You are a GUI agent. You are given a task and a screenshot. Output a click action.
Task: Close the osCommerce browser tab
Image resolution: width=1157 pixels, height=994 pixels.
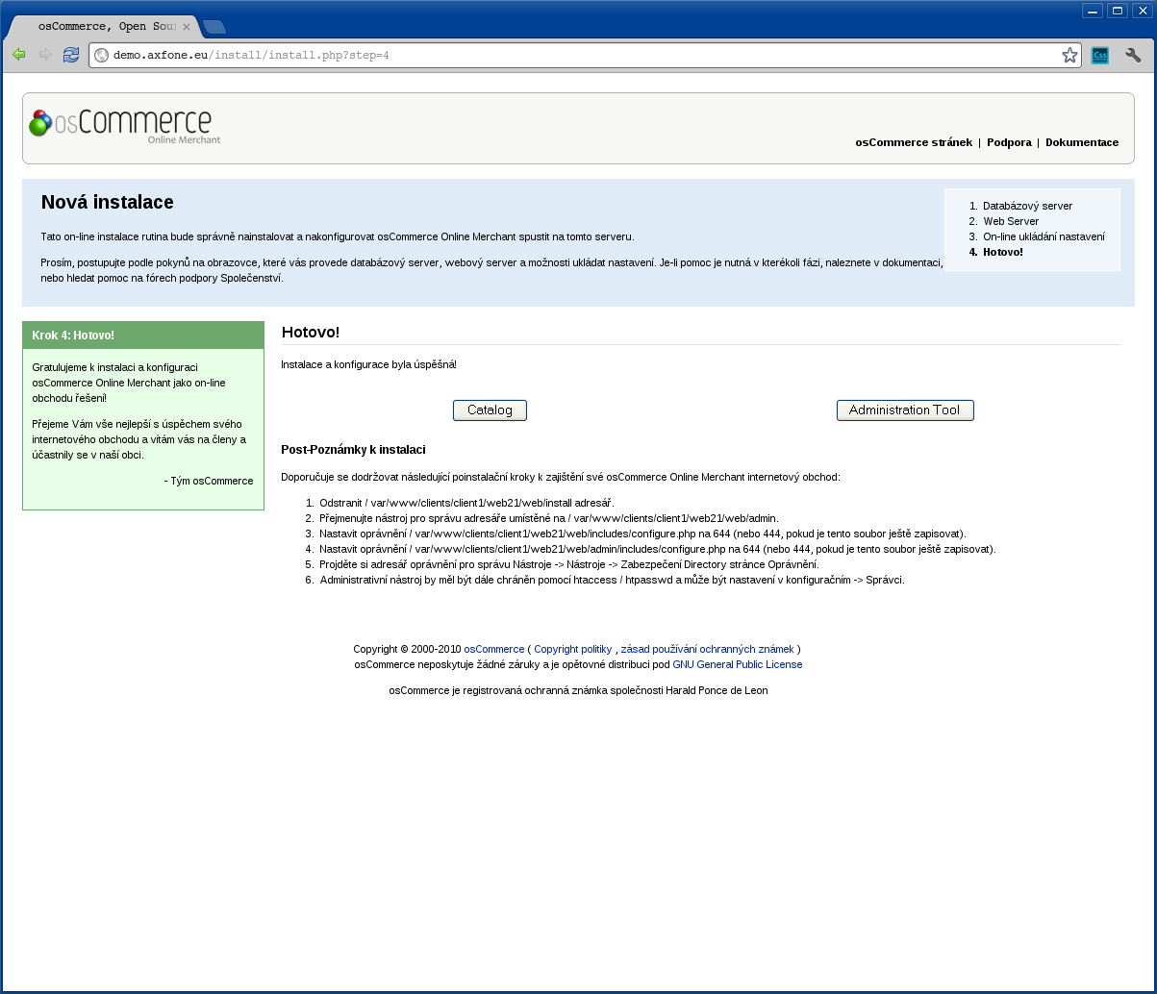187,27
